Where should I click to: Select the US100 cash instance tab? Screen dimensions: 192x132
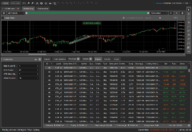[11, 9]
